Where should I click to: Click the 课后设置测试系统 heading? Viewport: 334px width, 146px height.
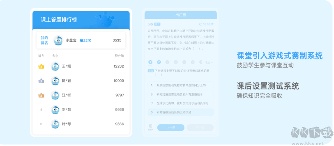pyautogui.click(x=268, y=86)
